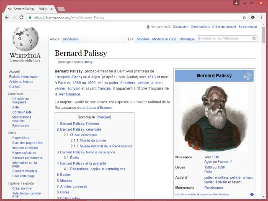The height and width of the screenshot is (201, 268).
Task: Switch to the Discussion tab
Action: 70,39
